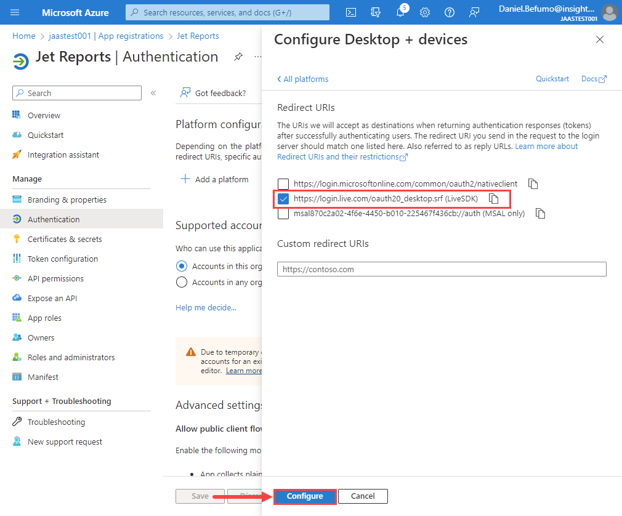This screenshot has height=516, width=622.
Task: Open the notifications bell
Action: (x=401, y=12)
